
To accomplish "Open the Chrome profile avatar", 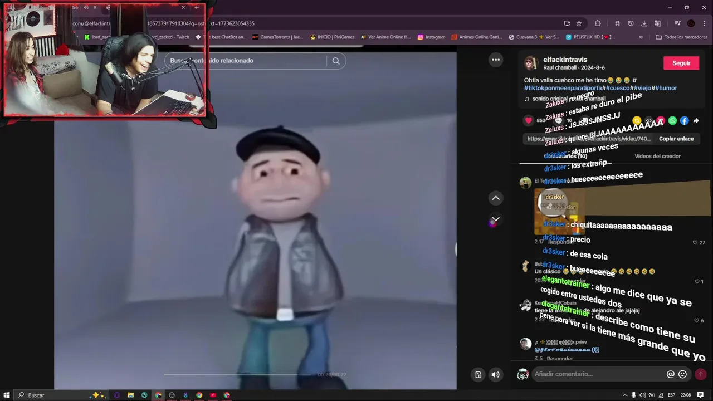I will [691, 23].
